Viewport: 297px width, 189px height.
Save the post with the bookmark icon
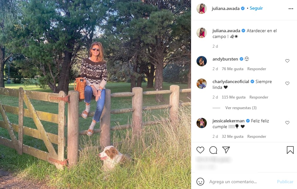290,150
